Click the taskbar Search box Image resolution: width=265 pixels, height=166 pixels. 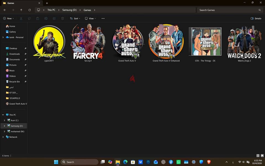(79, 162)
